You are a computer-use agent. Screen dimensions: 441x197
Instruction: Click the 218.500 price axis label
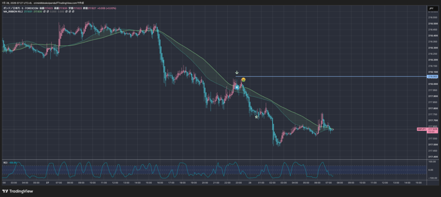433,24
